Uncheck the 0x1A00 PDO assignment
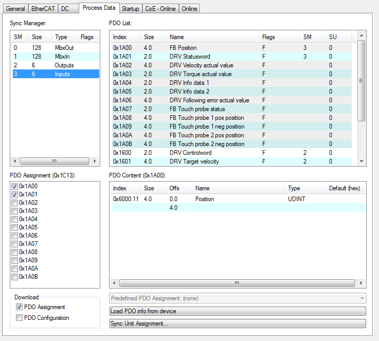Image resolution: width=379 pixels, height=341 pixels. tap(15, 186)
